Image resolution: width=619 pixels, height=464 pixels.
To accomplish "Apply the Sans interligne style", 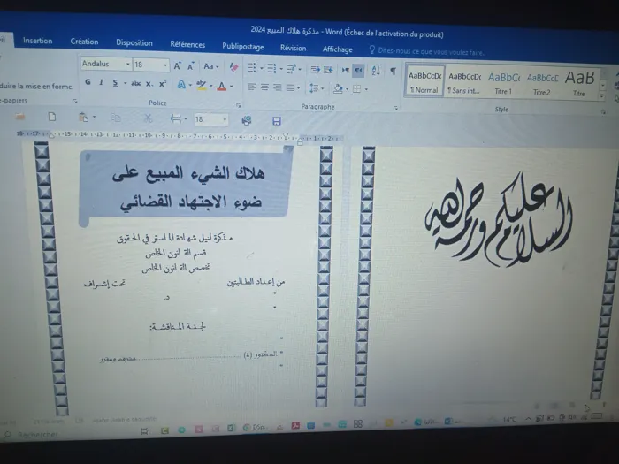I will click(464, 83).
